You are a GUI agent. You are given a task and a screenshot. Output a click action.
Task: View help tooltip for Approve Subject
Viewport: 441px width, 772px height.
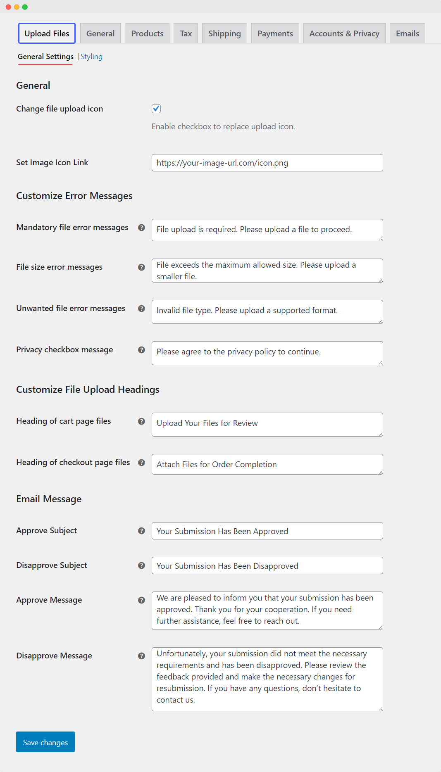(x=142, y=531)
